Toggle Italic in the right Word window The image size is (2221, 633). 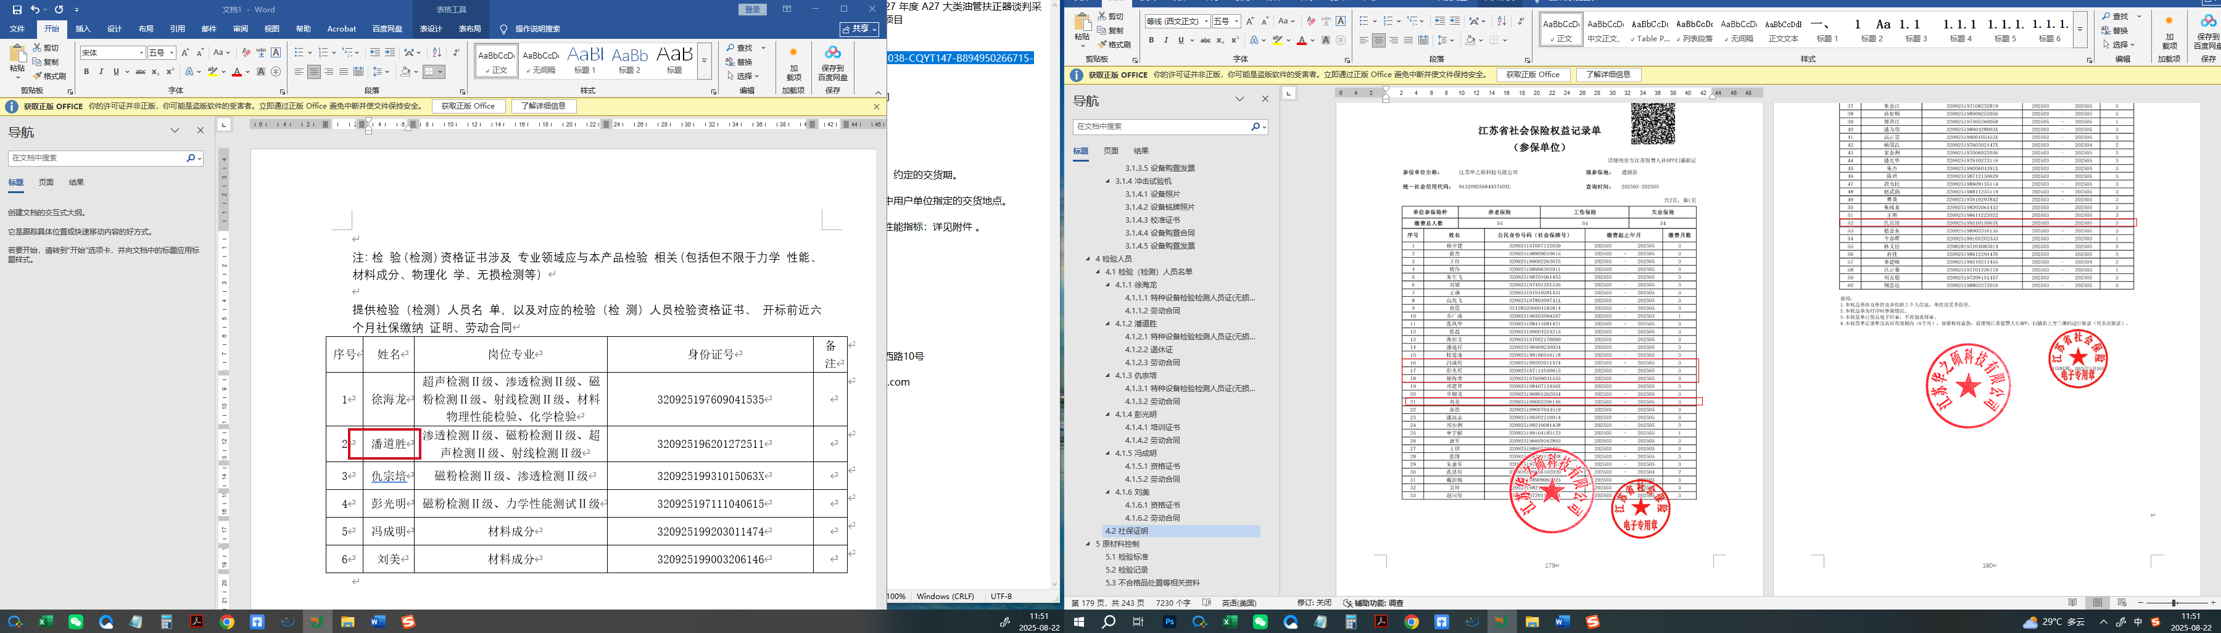tap(1165, 39)
